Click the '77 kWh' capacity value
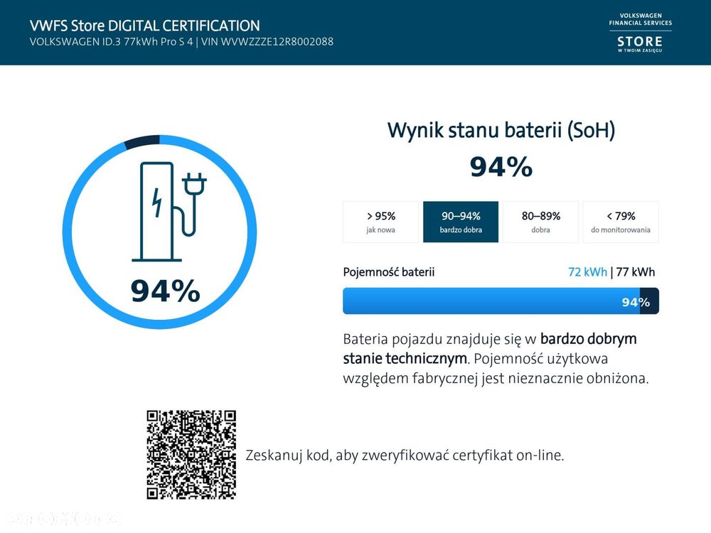The image size is (711, 533). 635,272
